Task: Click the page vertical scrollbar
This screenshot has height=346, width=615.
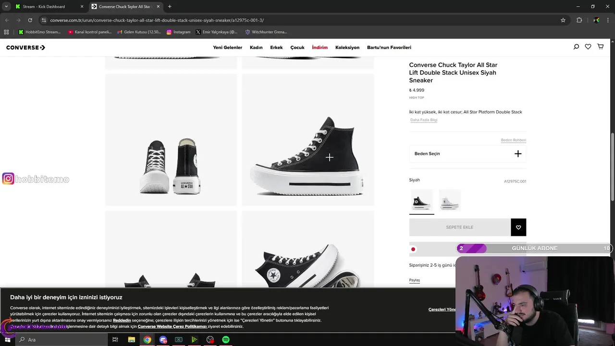Action: pyautogui.click(x=613, y=166)
